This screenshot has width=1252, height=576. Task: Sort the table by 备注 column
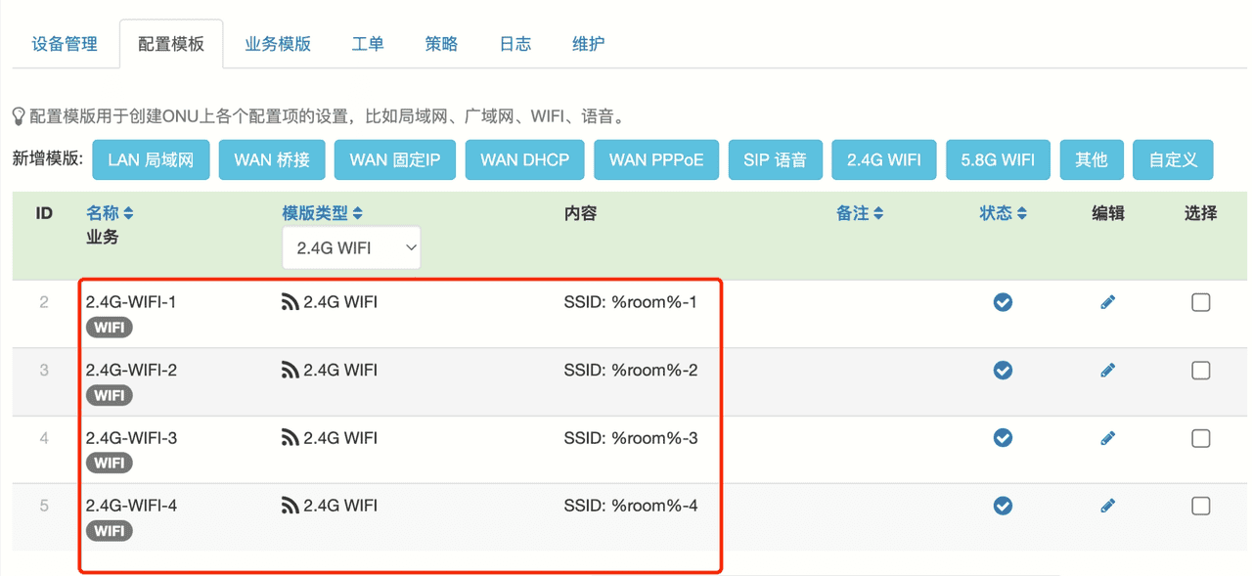pos(860,213)
